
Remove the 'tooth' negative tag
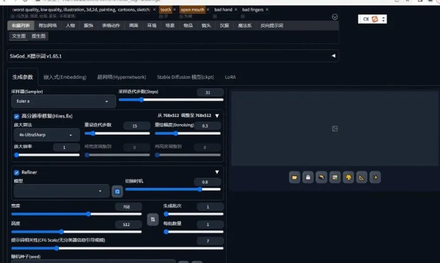(x=174, y=9)
